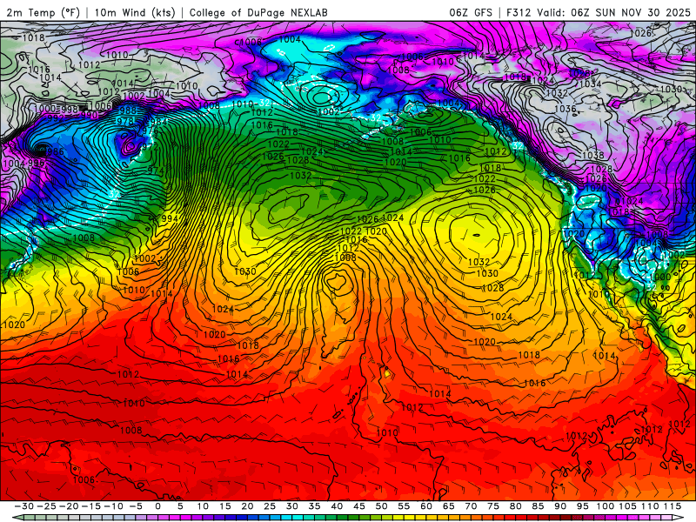Viewport: 696px width, 522px height.
Task: Click the 972 low pressure label
Action: coord(150,147)
